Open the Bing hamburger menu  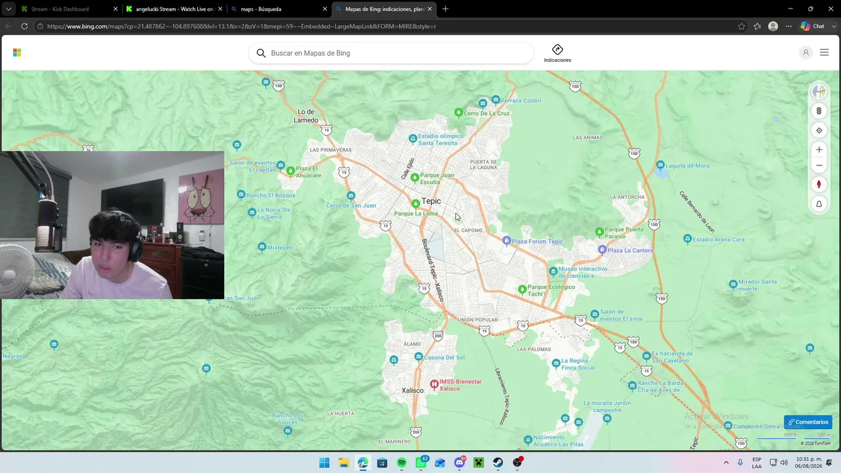824,53
